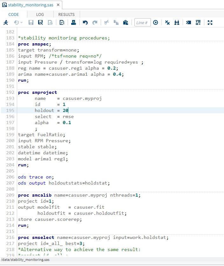Screen dimensions: 224x266
Task: Save the program with floppy disk icon
Action: tap(31, 23)
